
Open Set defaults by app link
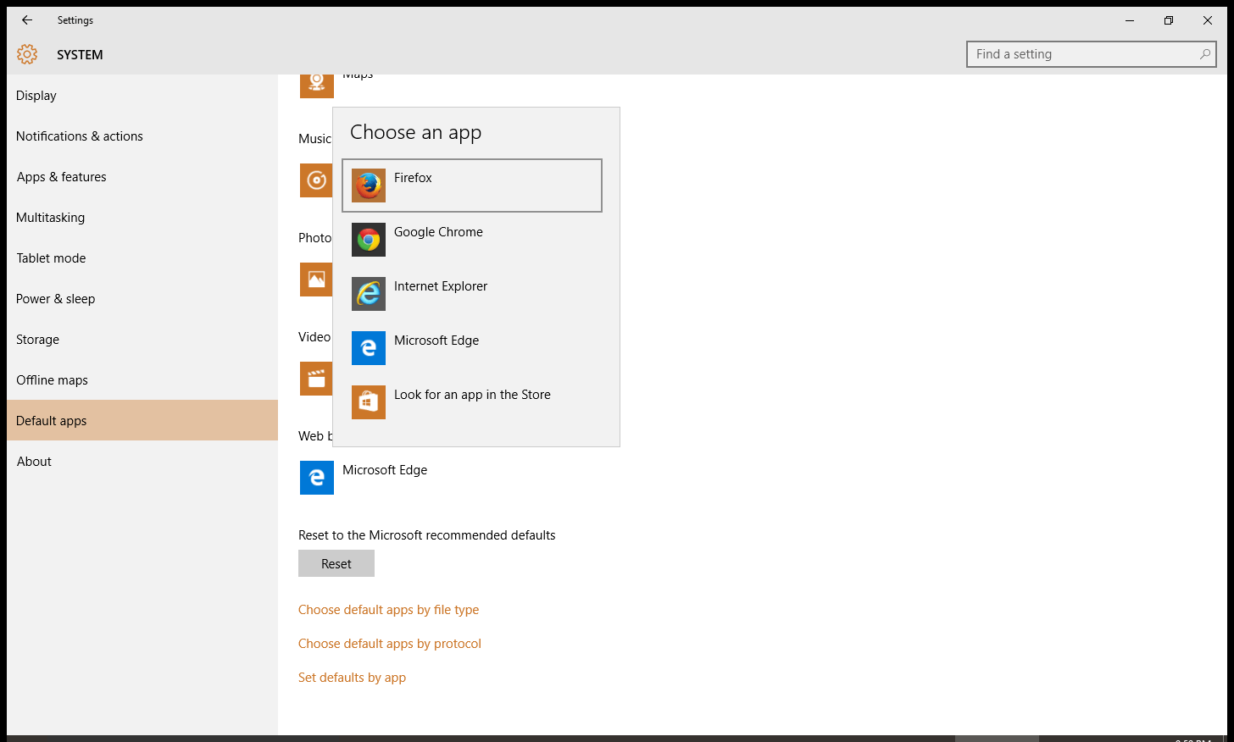click(x=352, y=678)
